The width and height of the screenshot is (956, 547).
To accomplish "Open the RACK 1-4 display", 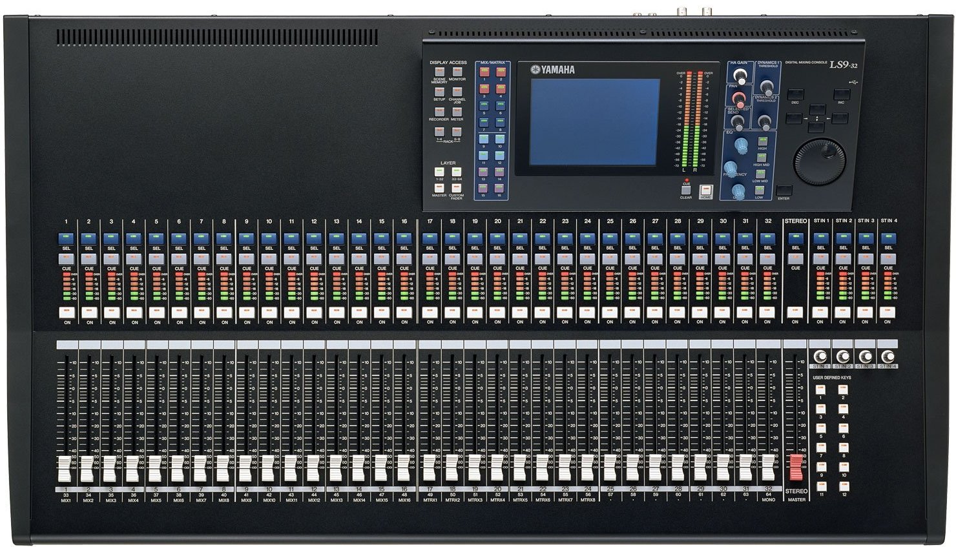I will 438,131.
